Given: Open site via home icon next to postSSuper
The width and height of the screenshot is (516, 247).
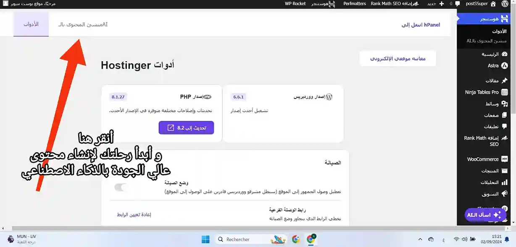Looking at the screenshot, I should coord(493,4).
